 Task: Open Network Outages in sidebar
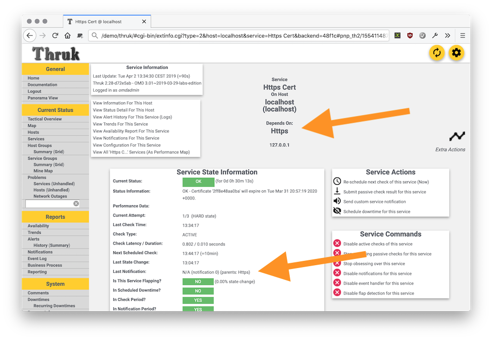50,196
